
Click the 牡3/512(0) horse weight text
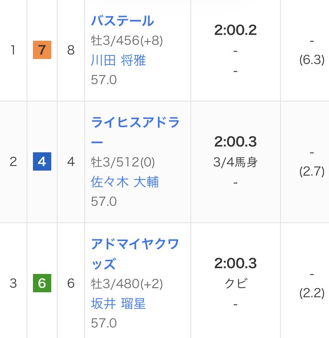tap(123, 162)
